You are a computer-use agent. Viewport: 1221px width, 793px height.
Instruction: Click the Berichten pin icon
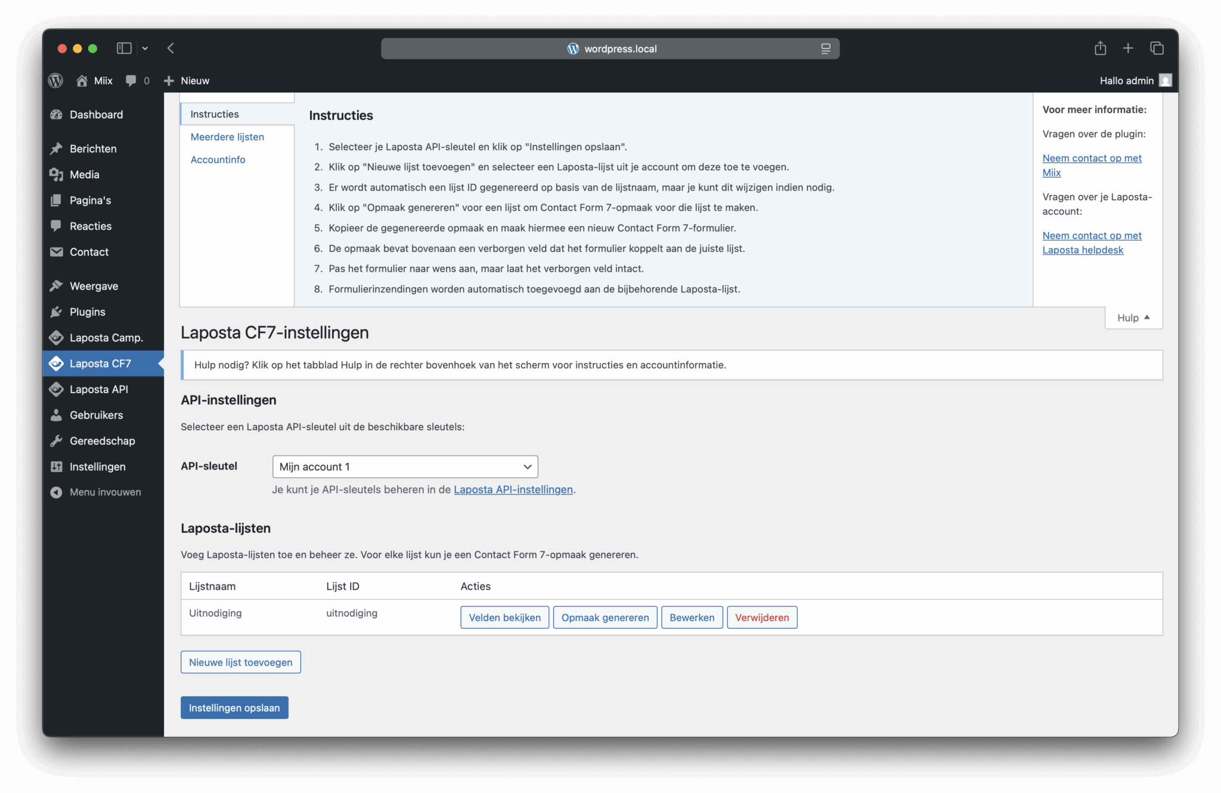click(x=57, y=148)
